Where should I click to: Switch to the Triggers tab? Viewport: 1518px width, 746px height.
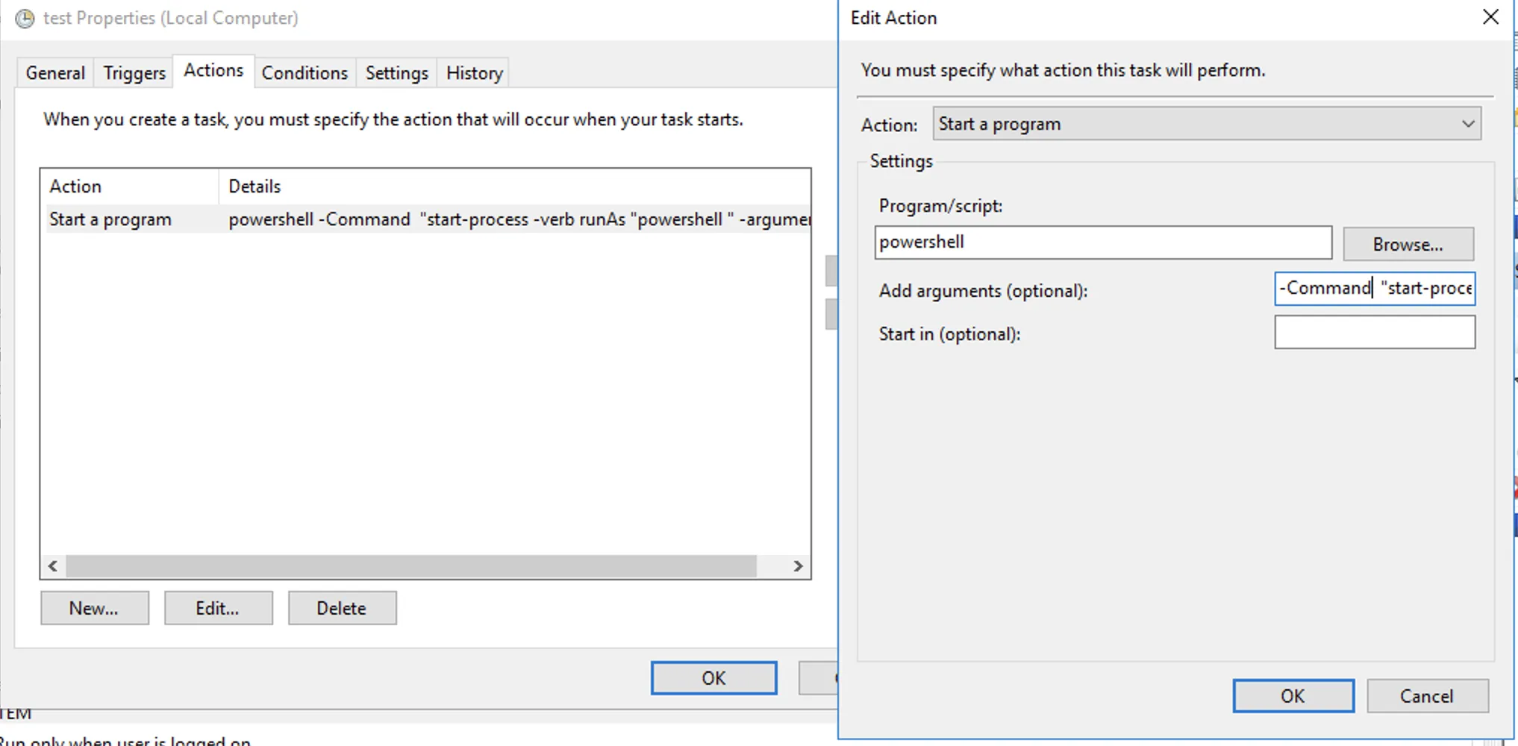point(134,73)
